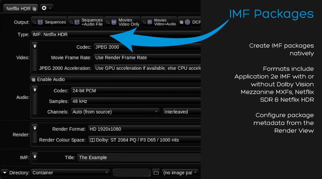Screen dimensions: 322x179
Task: Open JPEG 2000 Acceleration dropdown
Action: (x=147, y=68)
